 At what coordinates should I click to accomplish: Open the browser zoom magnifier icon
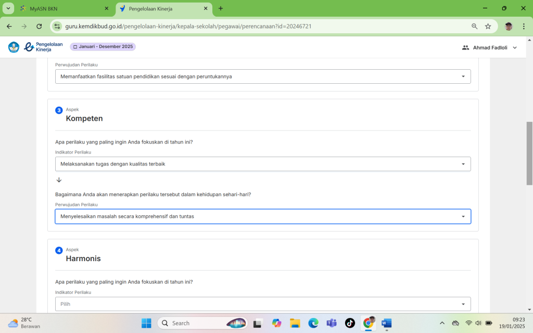click(474, 26)
